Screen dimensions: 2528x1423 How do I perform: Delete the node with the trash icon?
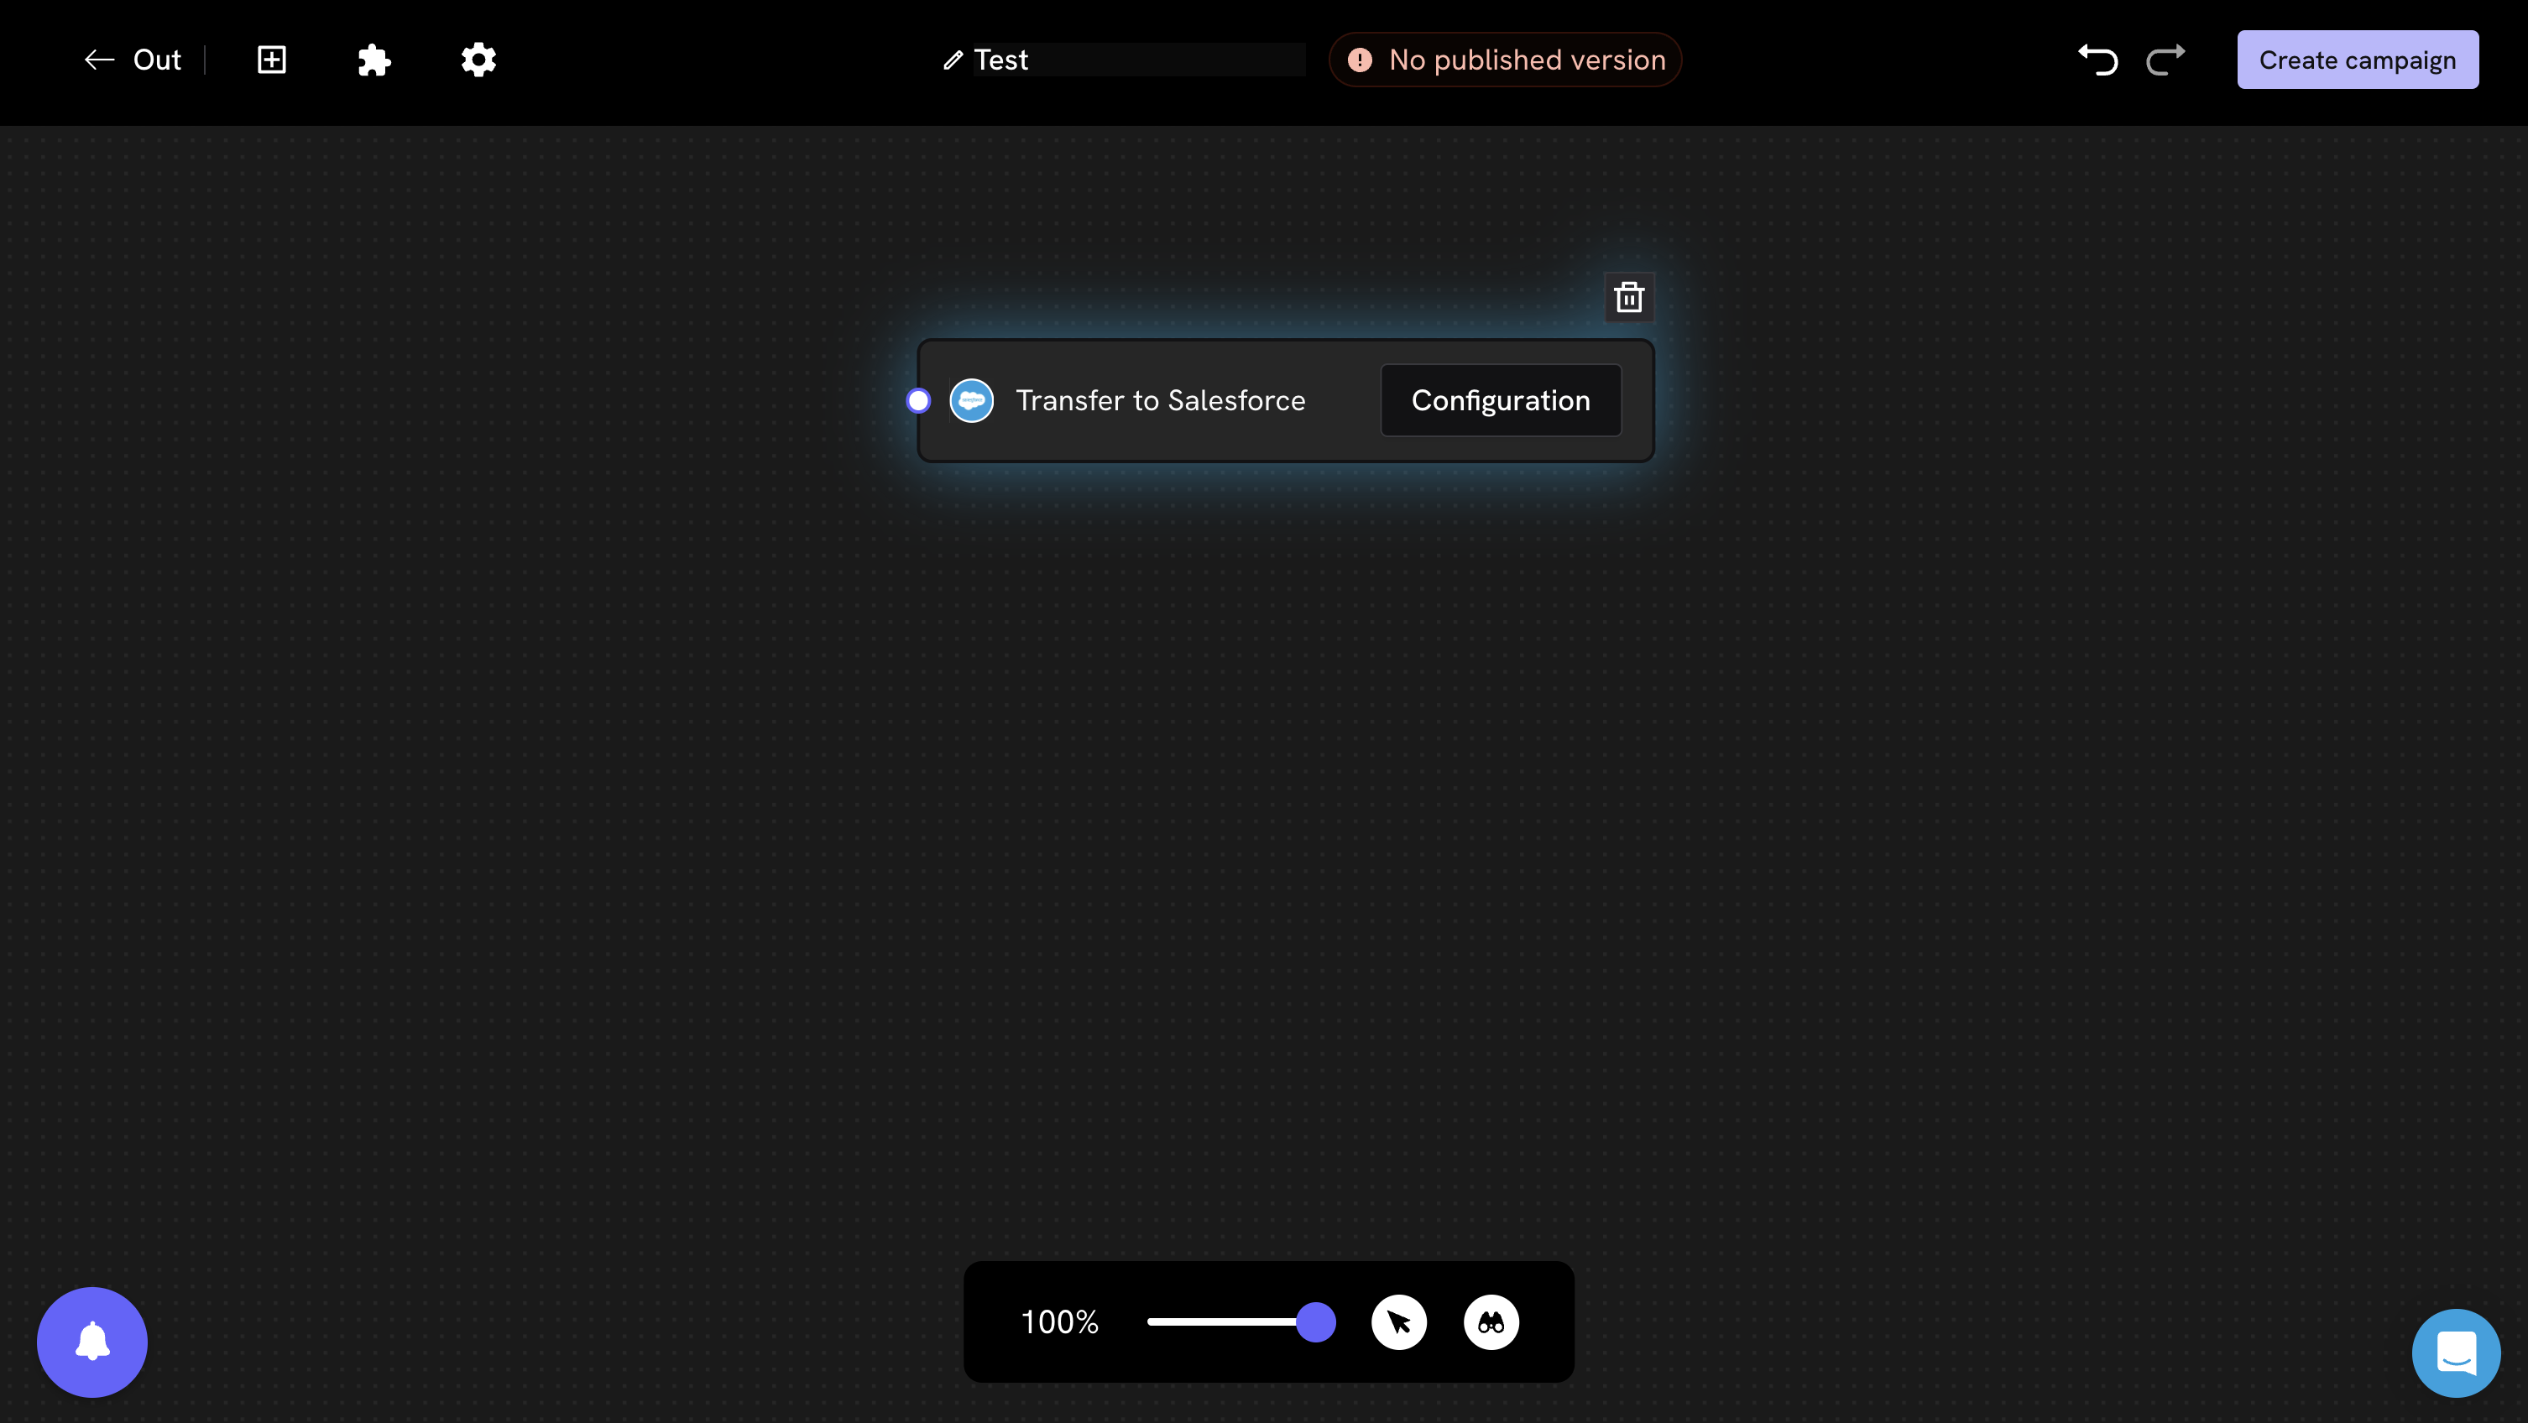coord(1629,296)
